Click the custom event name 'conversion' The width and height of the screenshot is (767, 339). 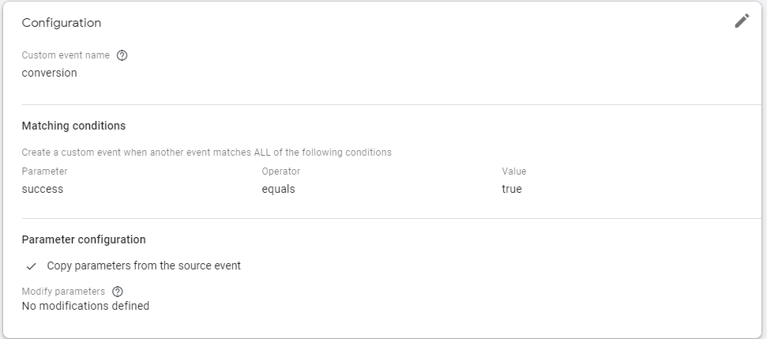pos(50,73)
